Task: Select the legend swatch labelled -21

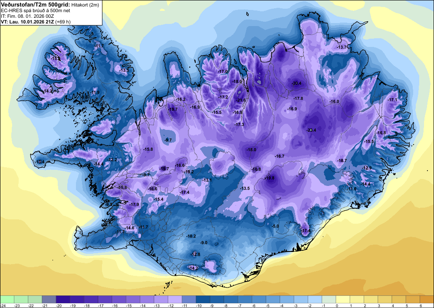Action: pyautogui.click(x=49, y=299)
